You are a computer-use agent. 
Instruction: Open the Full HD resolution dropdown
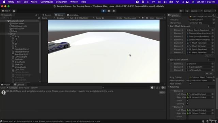point(82,18)
